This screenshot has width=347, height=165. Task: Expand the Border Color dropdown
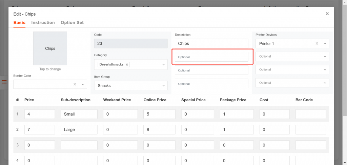point(83,84)
